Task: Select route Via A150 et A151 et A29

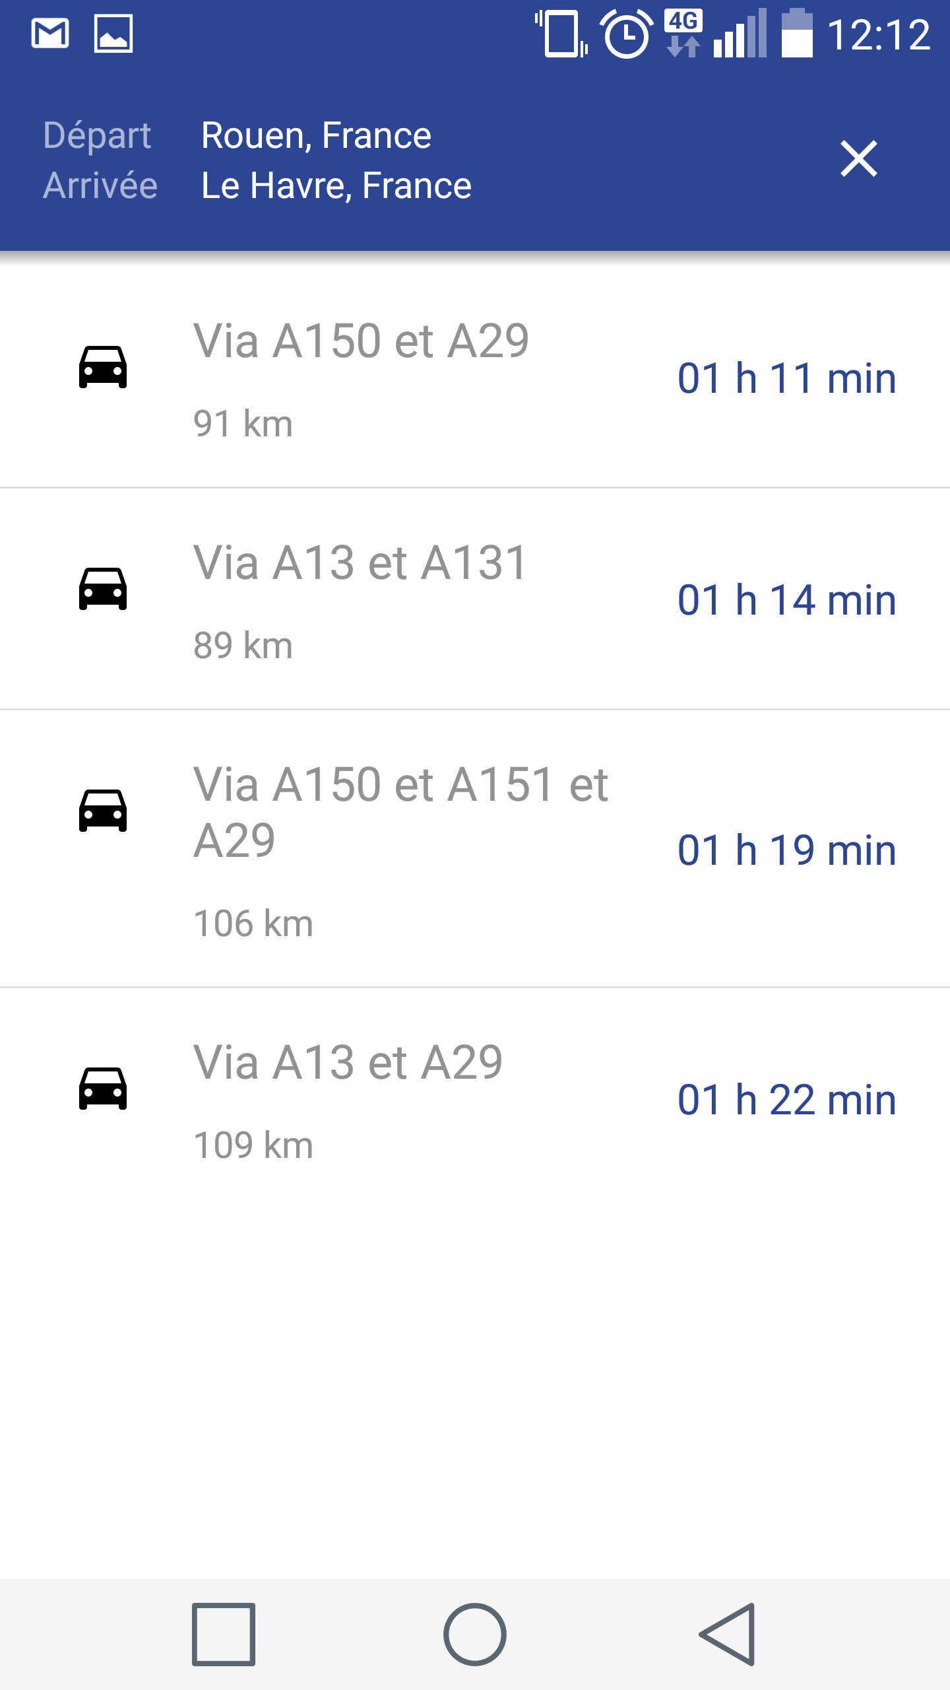Action: pyautogui.click(x=400, y=812)
